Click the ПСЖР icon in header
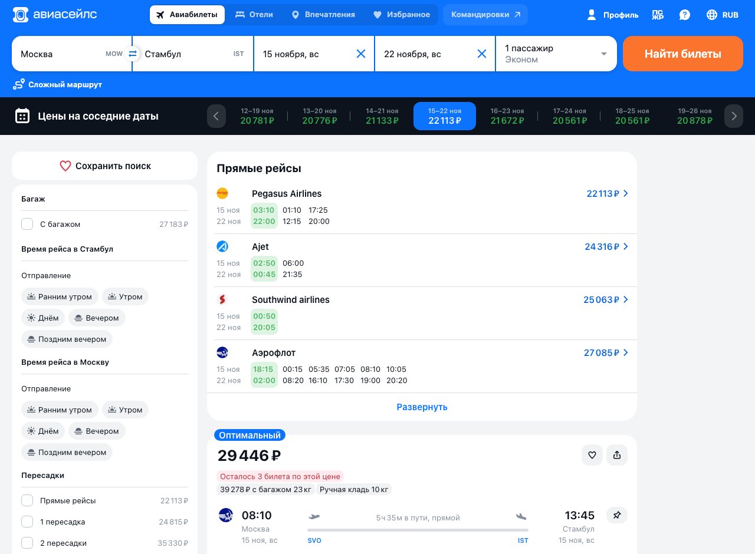Screen dimensions: 755x554 pos(658,15)
